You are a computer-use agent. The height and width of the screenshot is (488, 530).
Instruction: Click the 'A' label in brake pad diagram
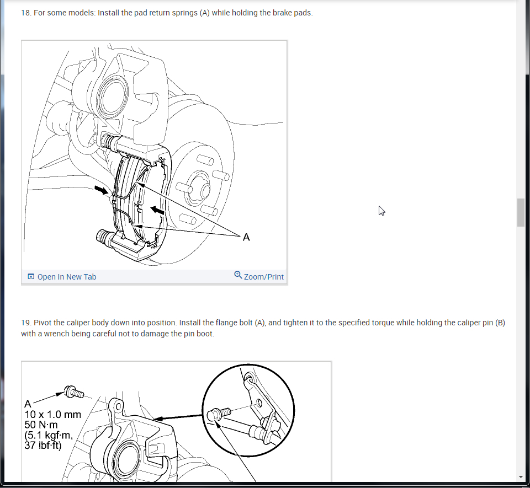pos(246,237)
